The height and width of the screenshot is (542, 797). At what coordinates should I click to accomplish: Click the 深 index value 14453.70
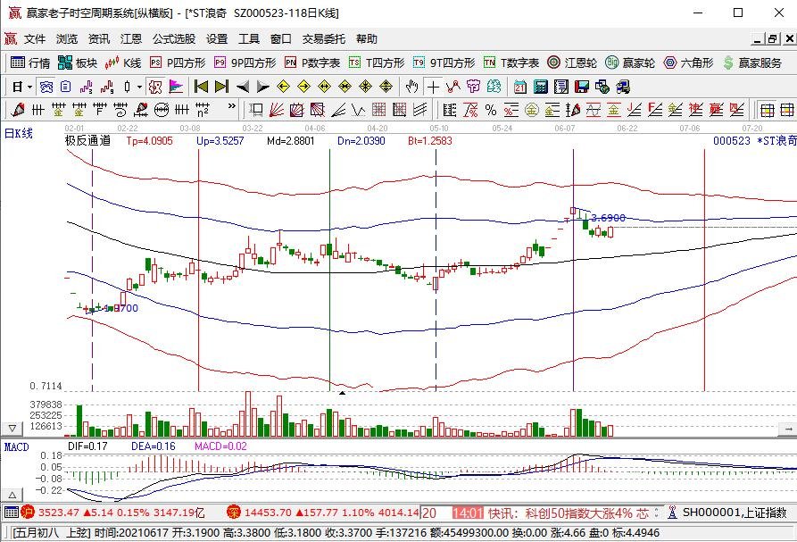(268, 513)
